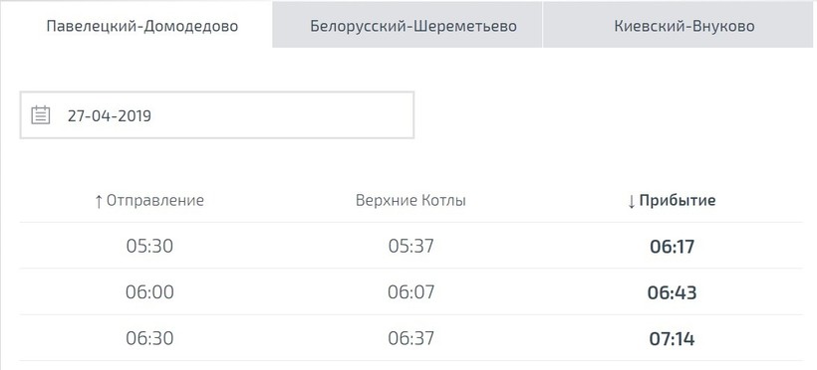Screen dimensions: 817x370
Task: Click the 06:17 arrival time
Action: pyautogui.click(x=673, y=246)
